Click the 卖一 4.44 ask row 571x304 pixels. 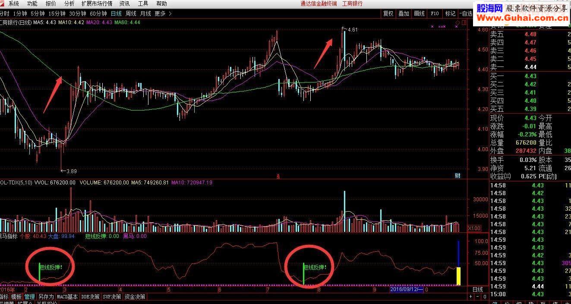click(530, 67)
